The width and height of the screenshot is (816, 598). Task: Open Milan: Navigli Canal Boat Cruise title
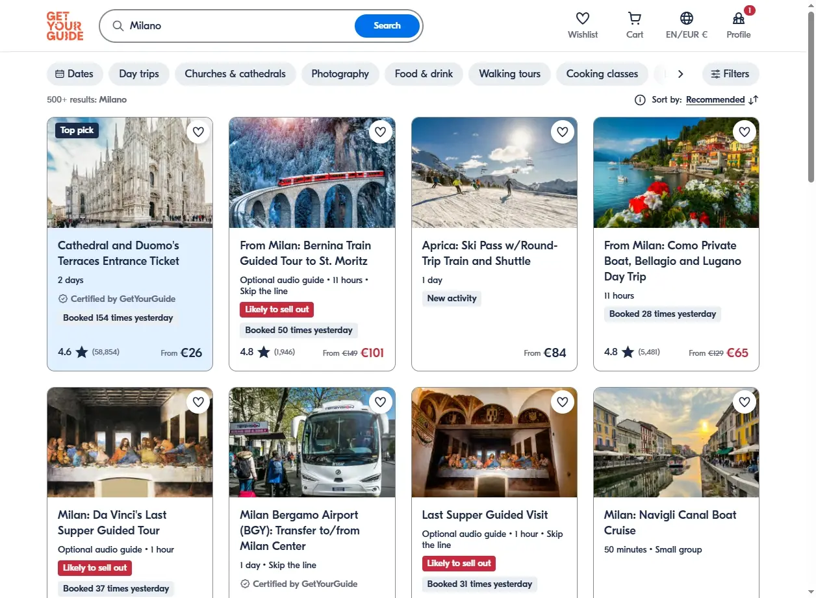670,523
